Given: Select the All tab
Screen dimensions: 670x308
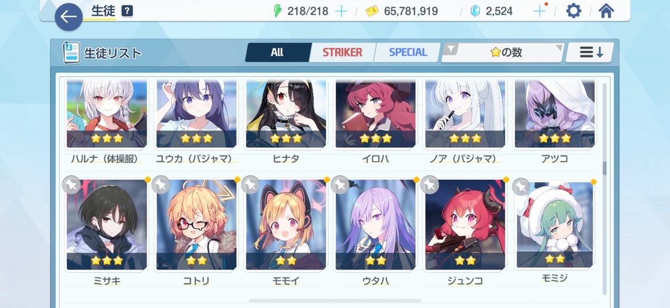Looking at the screenshot, I should [x=277, y=52].
